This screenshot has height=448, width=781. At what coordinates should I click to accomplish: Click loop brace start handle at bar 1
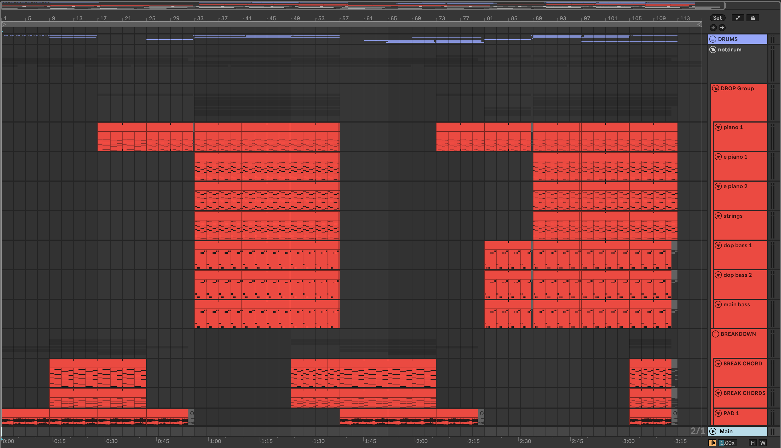(x=4, y=24)
